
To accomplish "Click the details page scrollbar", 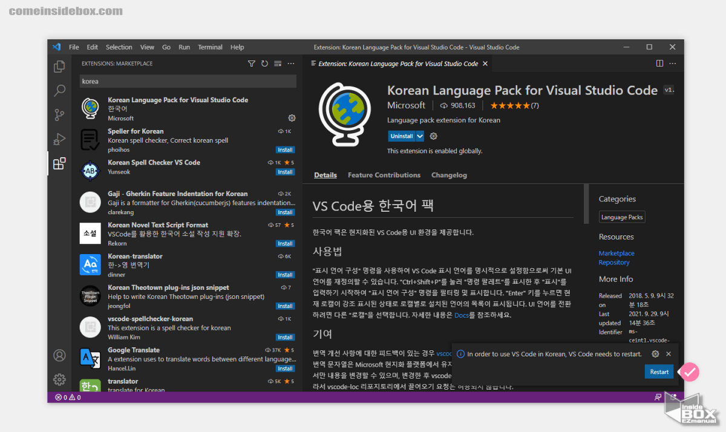I will coord(586,205).
